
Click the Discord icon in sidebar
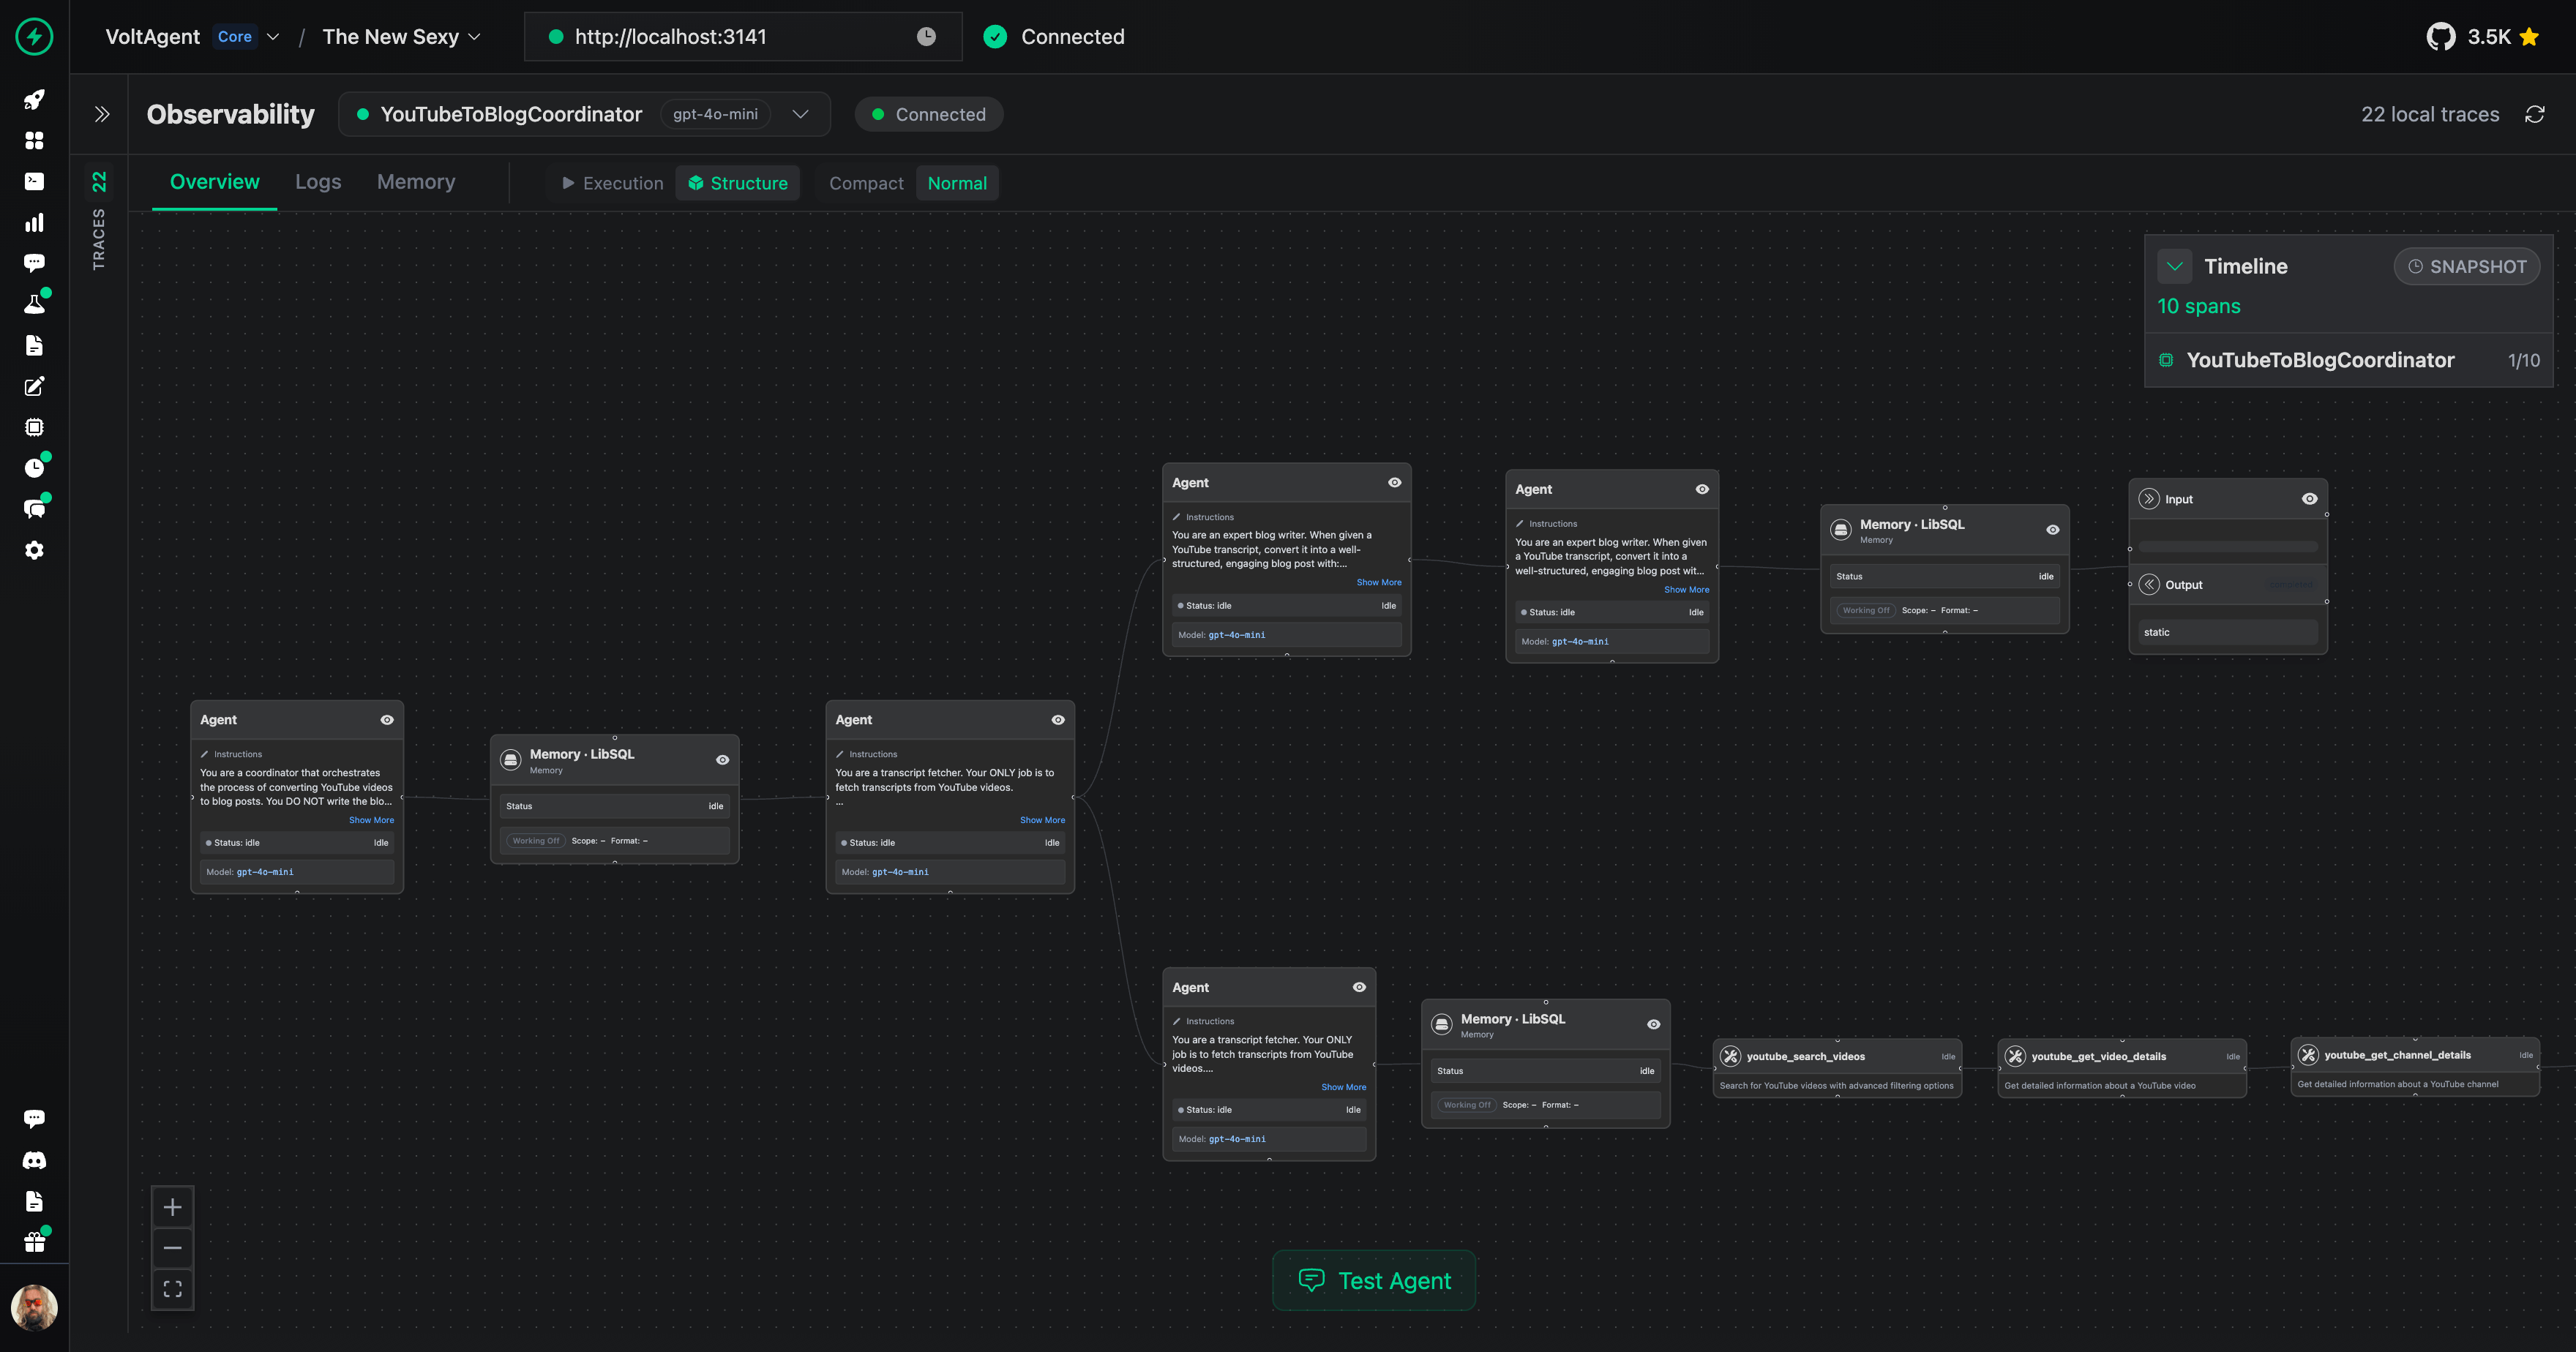pos(34,1160)
